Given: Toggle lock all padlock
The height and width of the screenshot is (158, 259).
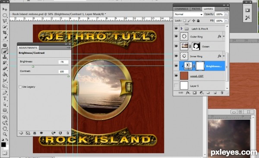Looking at the screenshot, I should tap(198, 21).
